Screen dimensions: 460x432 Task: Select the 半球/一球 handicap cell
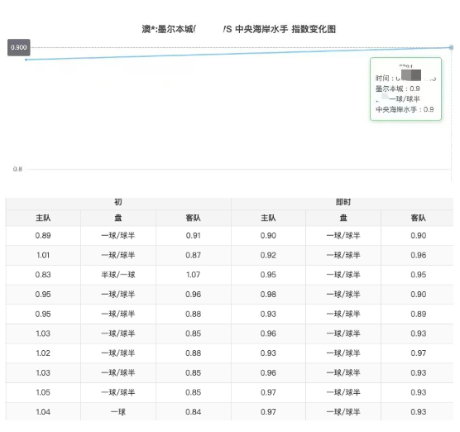(118, 275)
